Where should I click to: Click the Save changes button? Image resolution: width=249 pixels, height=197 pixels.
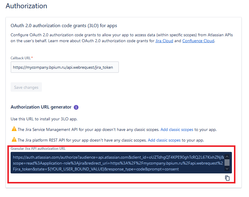pyautogui.click(x=26, y=87)
